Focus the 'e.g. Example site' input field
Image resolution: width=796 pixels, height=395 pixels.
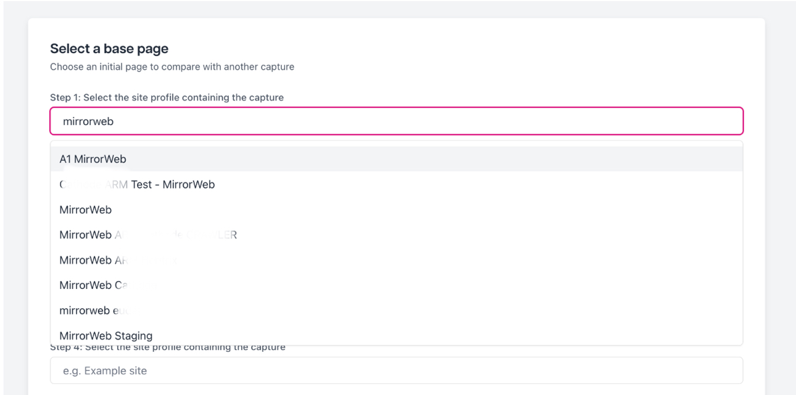396,371
